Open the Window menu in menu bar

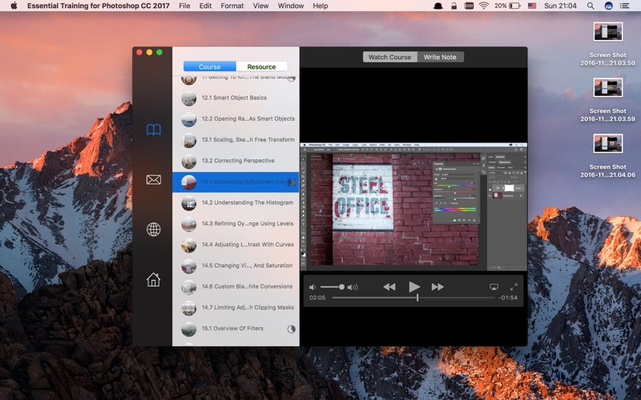(x=291, y=6)
